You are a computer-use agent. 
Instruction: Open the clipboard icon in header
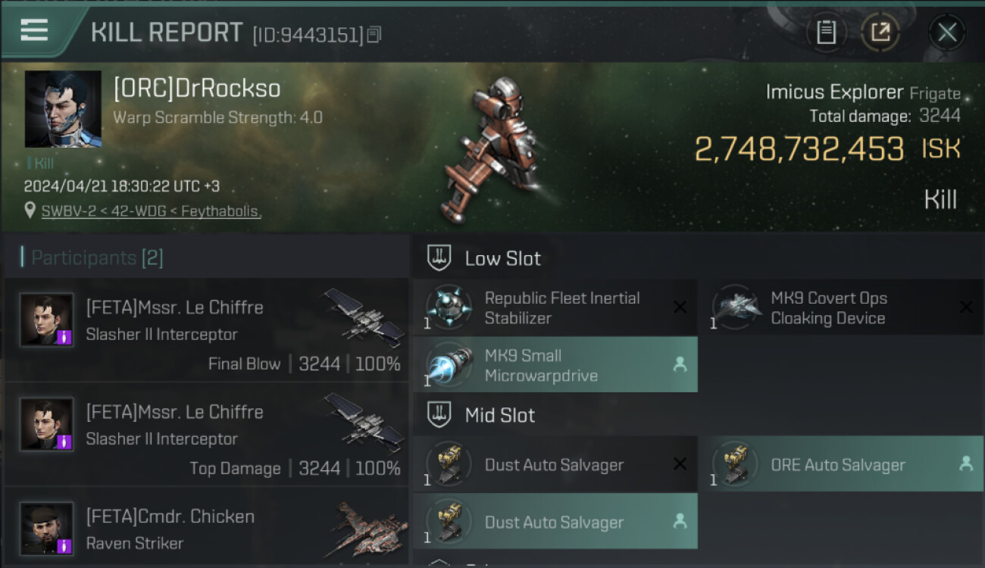[x=826, y=33]
